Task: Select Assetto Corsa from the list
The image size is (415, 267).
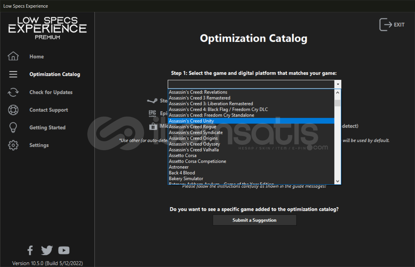Action: tap(251, 156)
